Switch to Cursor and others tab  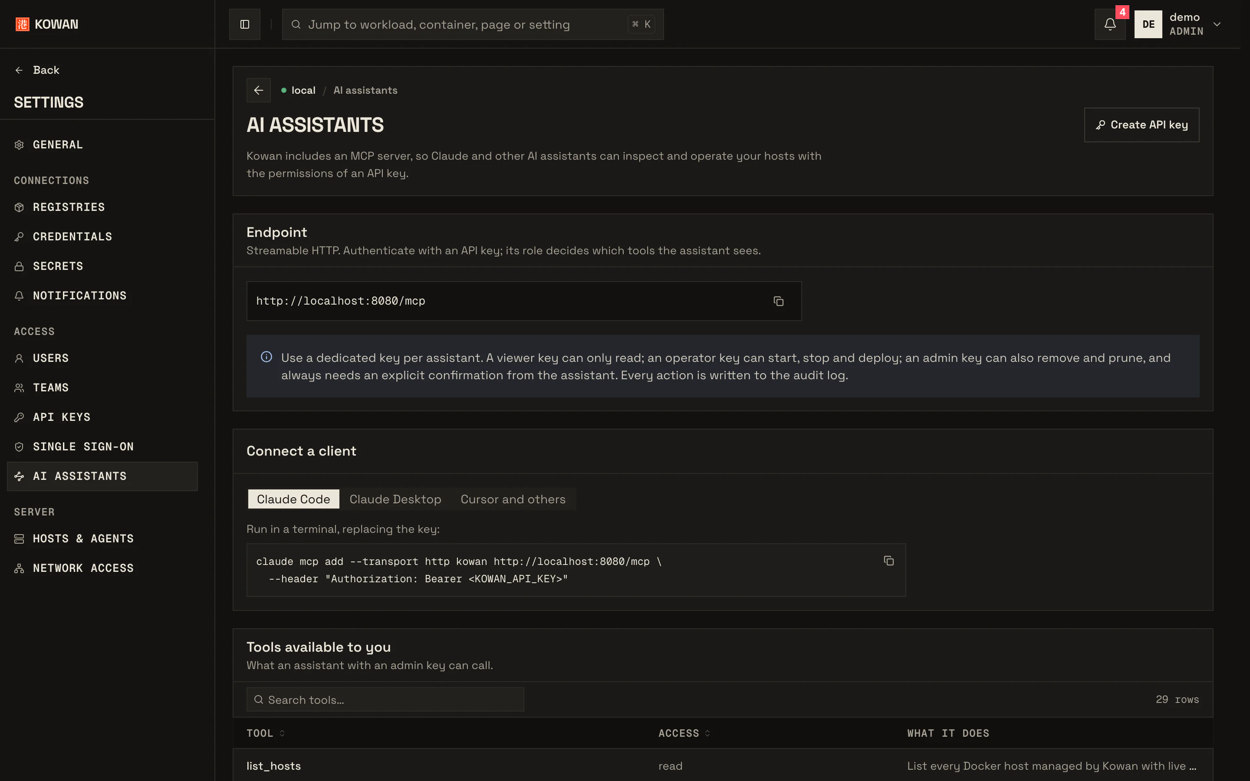pos(513,499)
